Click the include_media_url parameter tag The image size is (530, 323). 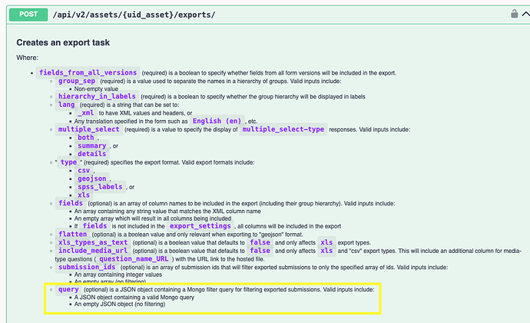pos(93,251)
